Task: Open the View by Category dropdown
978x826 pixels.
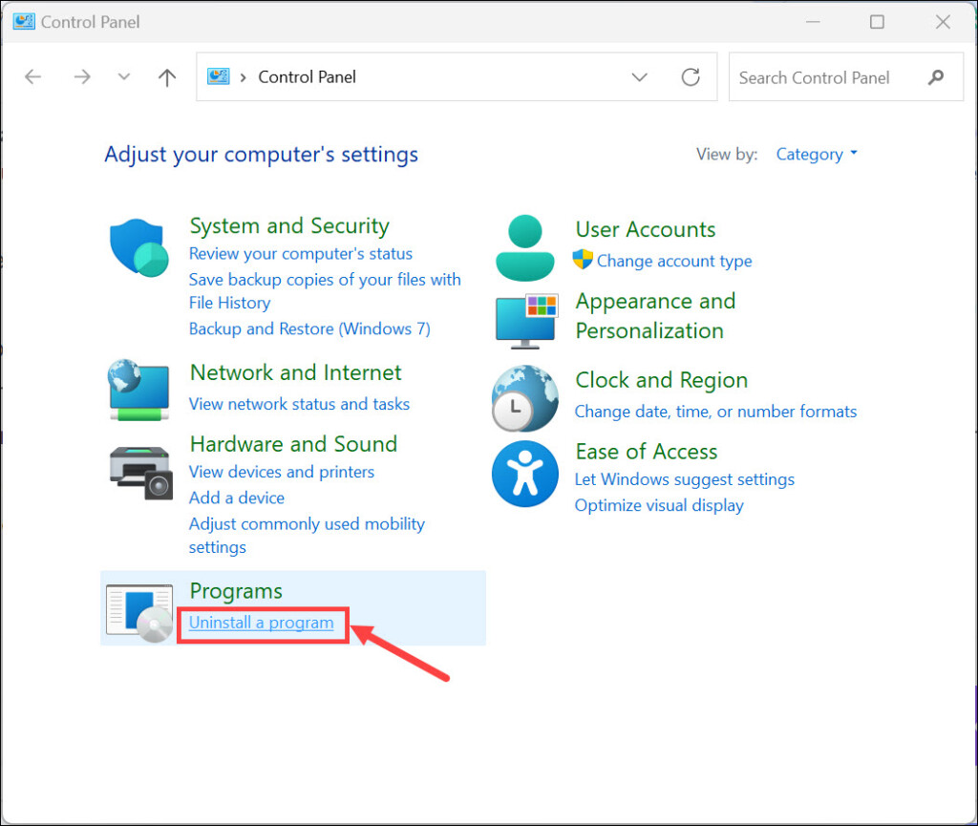Action: [x=817, y=154]
